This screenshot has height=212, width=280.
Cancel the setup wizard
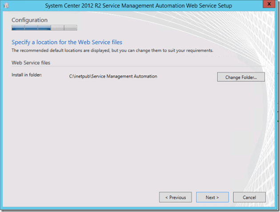[x=249, y=197]
